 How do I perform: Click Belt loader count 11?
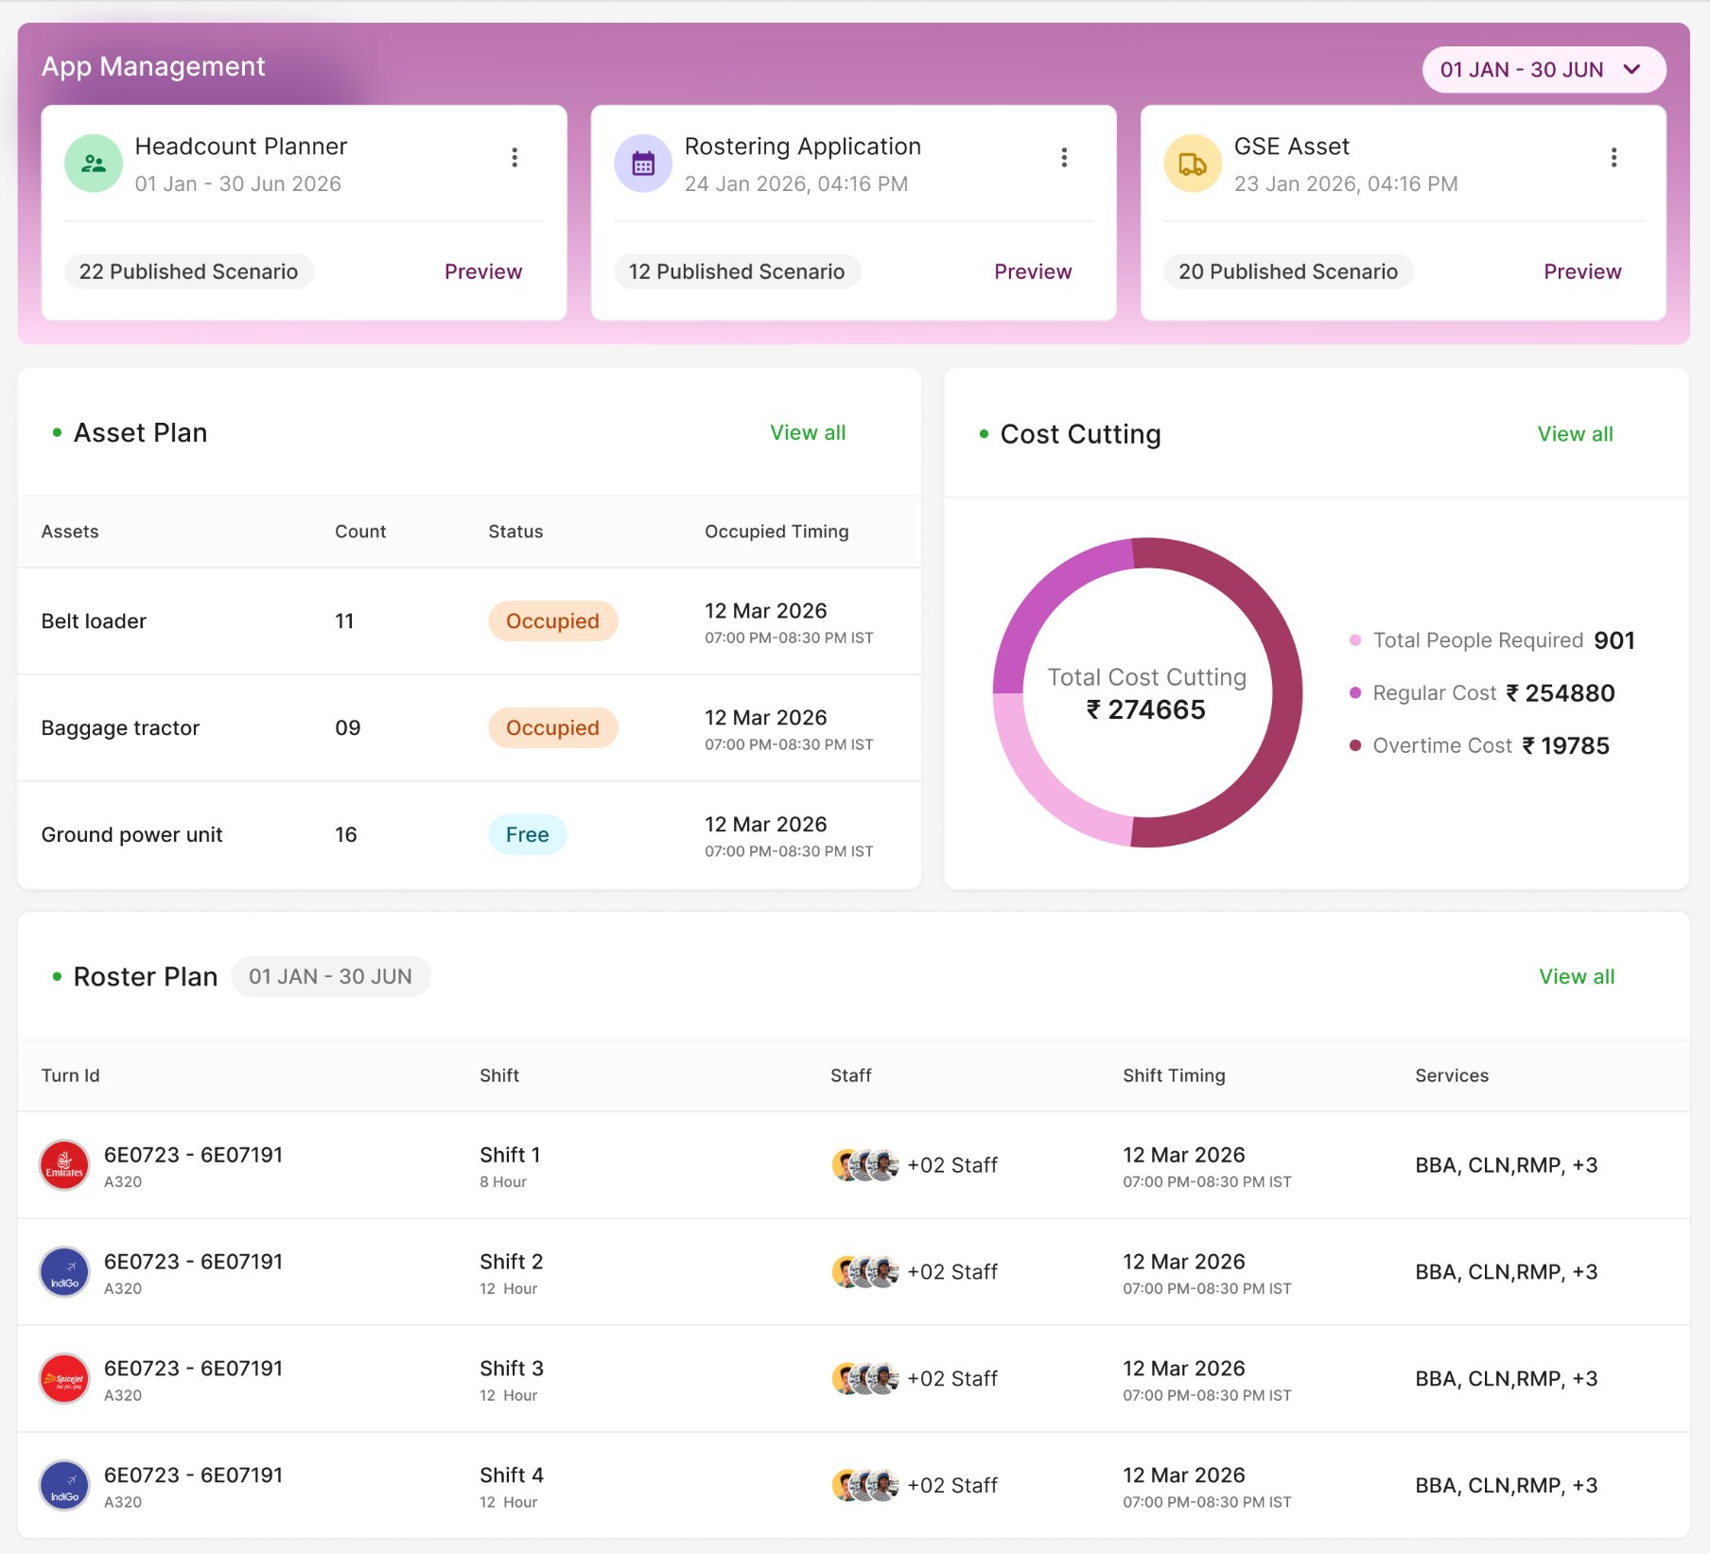tap(344, 621)
